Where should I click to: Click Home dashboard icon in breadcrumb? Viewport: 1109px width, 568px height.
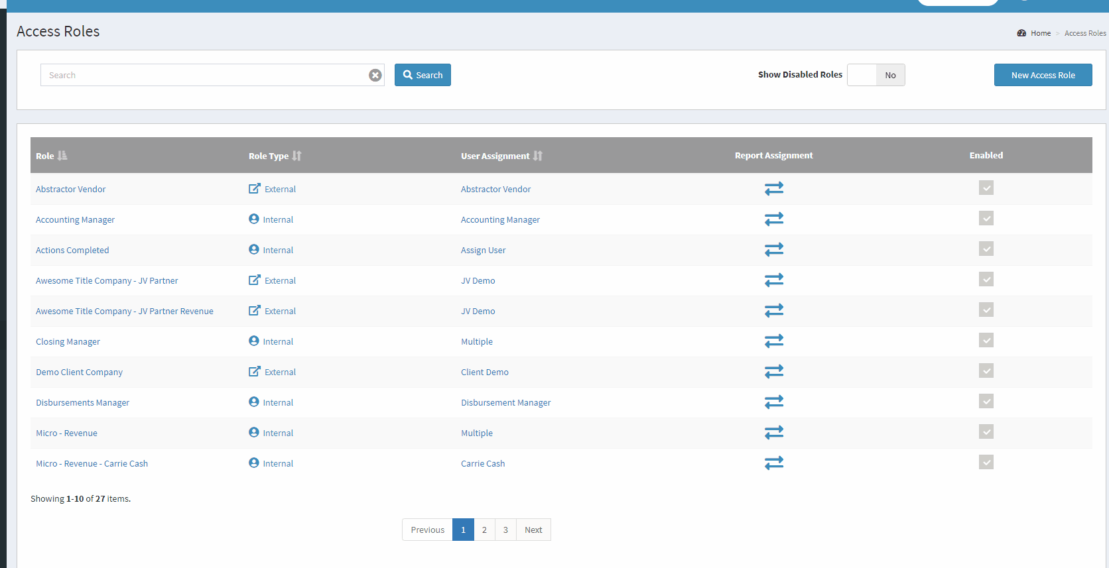pyautogui.click(x=1021, y=33)
